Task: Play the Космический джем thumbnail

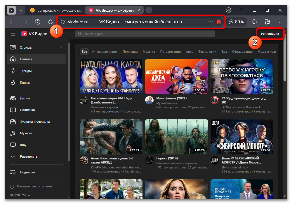Action: pyautogui.click(x=176, y=77)
